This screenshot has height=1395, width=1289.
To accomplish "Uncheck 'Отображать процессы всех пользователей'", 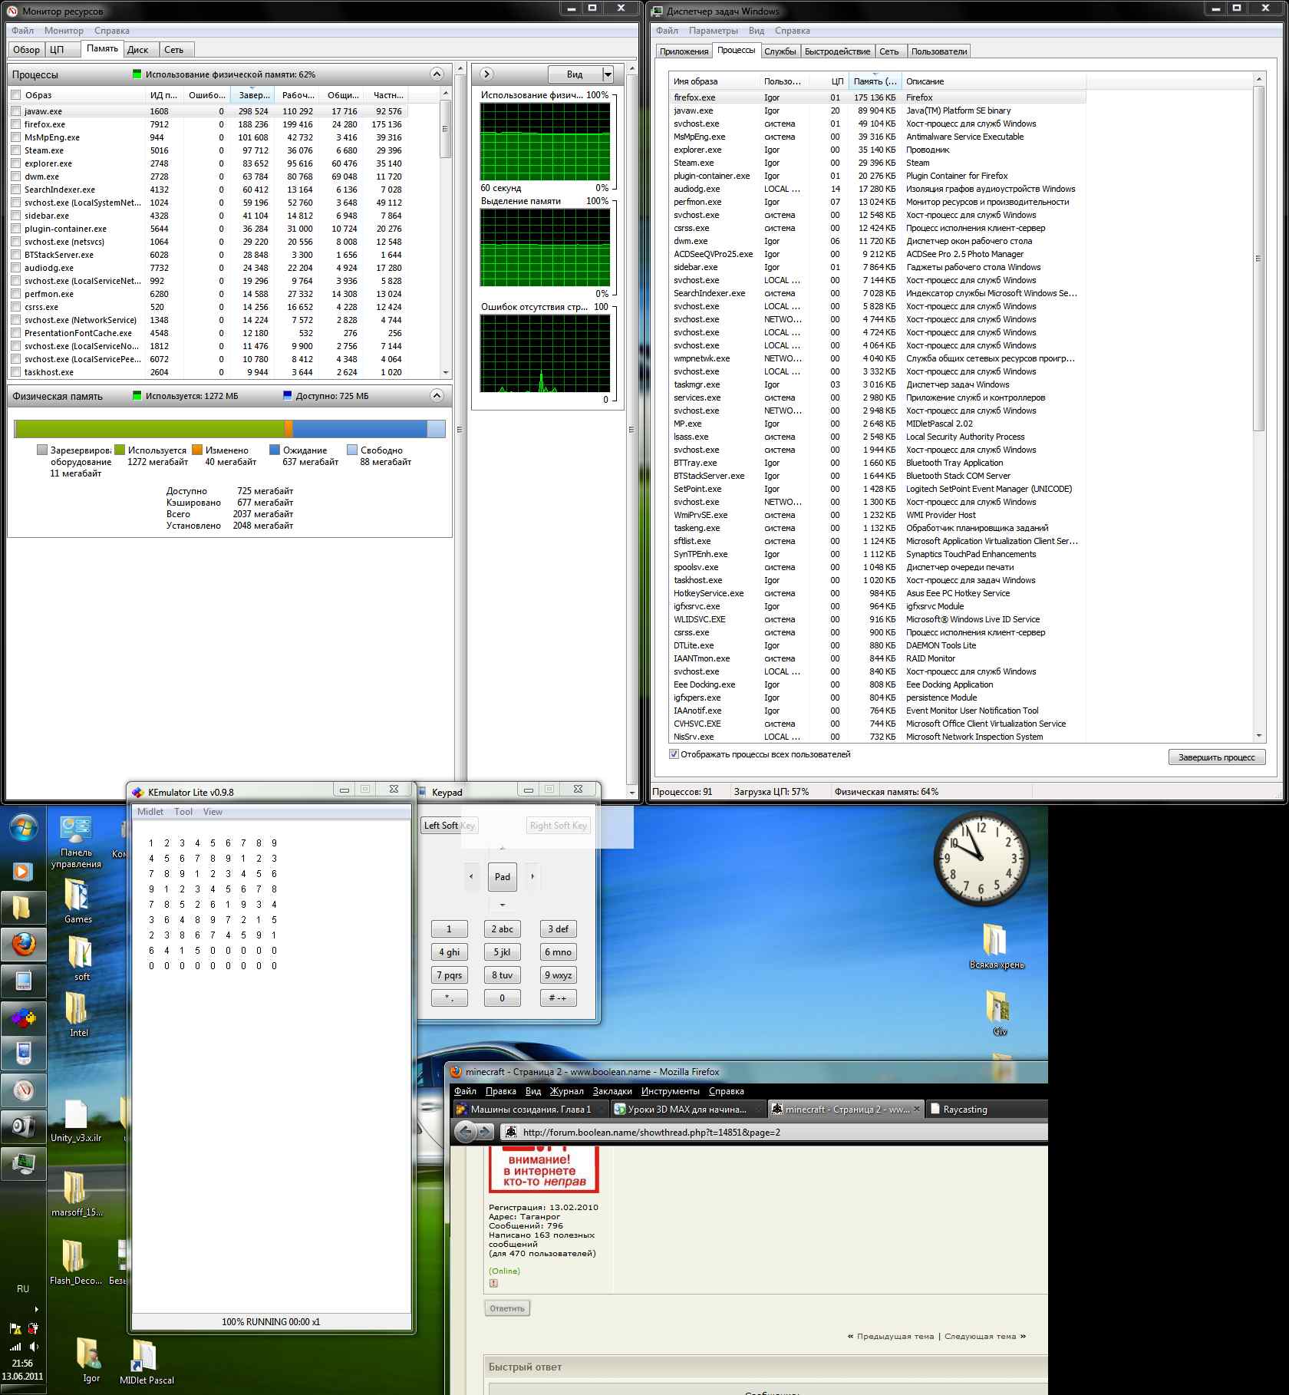I will [674, 754].
